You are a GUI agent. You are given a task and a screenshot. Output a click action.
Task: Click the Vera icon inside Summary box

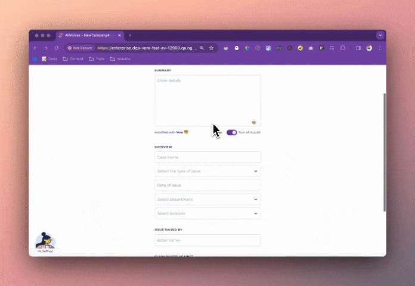coord(254,123)
